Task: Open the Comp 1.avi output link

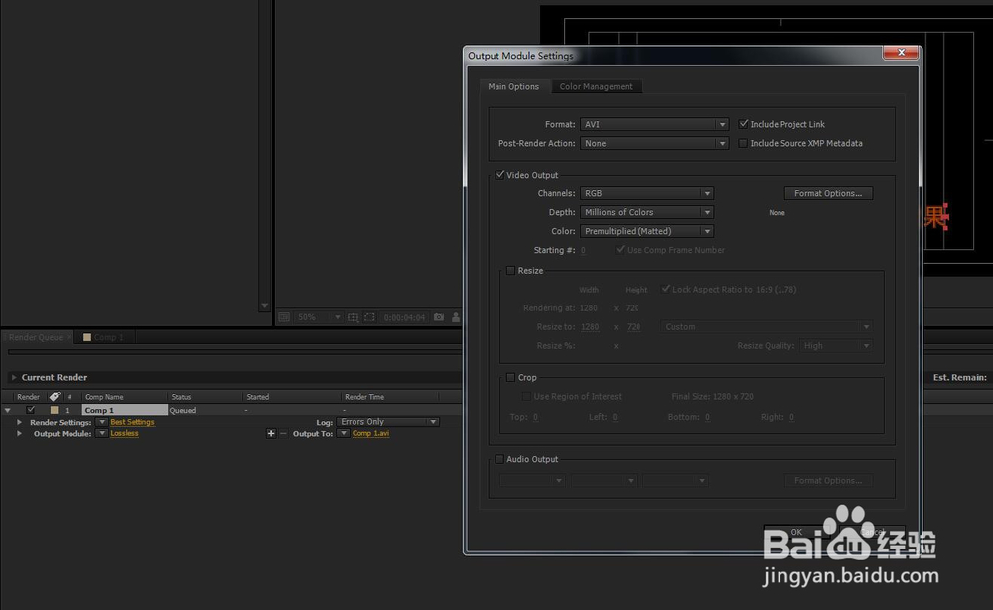Action: 370,434
